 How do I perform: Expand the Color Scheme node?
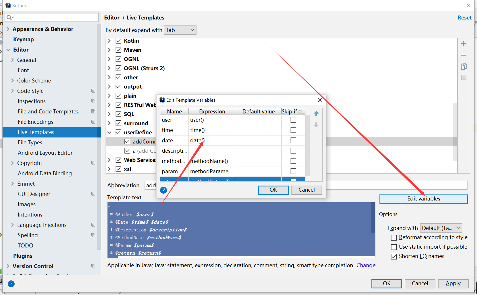(x=12, y=80)
